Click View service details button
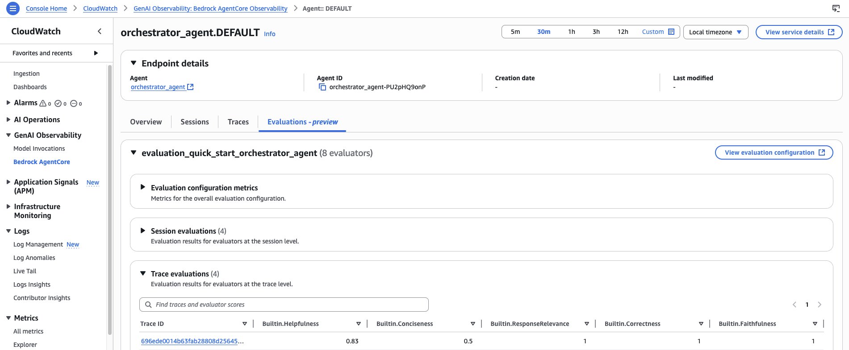 (x=799, y=32)
